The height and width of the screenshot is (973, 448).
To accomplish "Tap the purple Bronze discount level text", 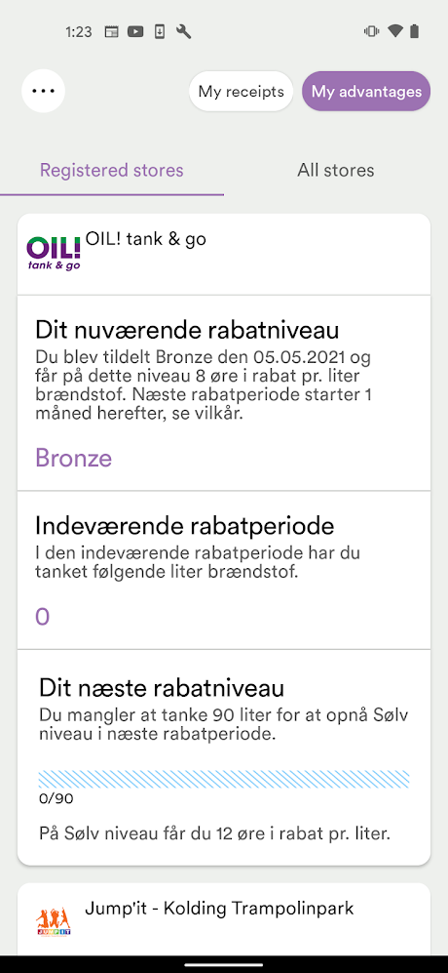I will [x=74, y=458].
